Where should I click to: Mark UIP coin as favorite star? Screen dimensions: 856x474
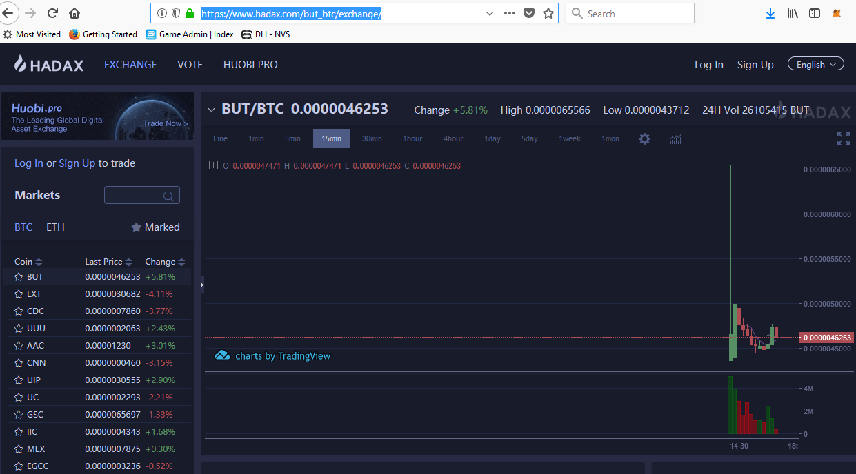click(19, 380)
